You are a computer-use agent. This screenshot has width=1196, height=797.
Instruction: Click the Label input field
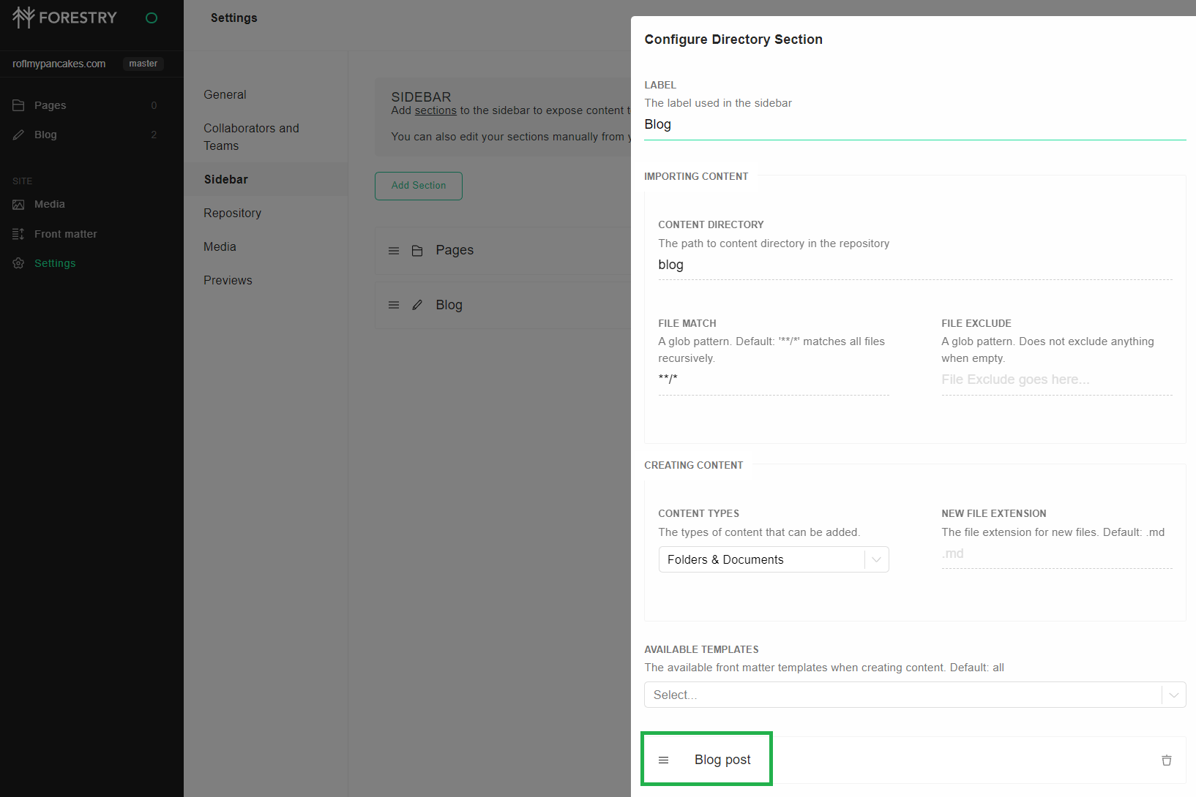pyautogui.click(x=914, y=124)
